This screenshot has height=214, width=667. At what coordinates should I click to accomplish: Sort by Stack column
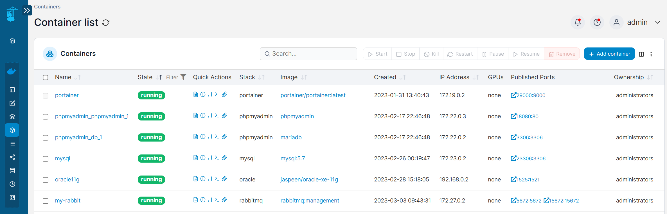point(252,77)
